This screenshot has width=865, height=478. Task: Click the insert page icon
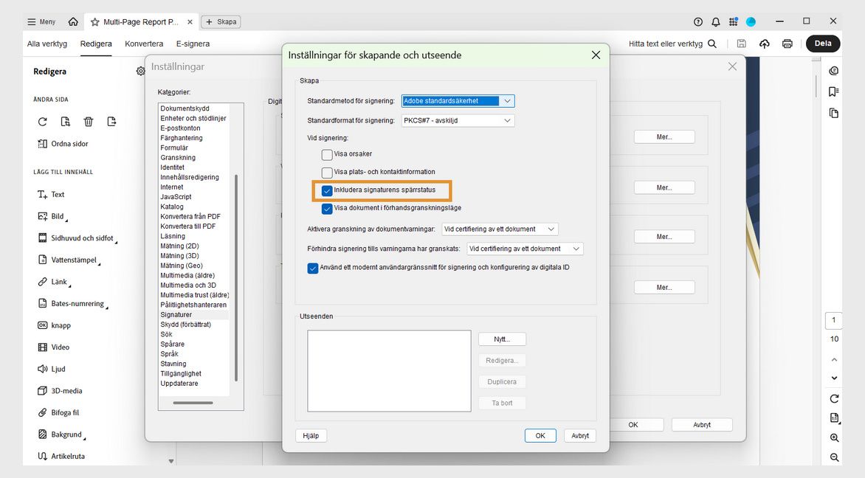point(111,121)
